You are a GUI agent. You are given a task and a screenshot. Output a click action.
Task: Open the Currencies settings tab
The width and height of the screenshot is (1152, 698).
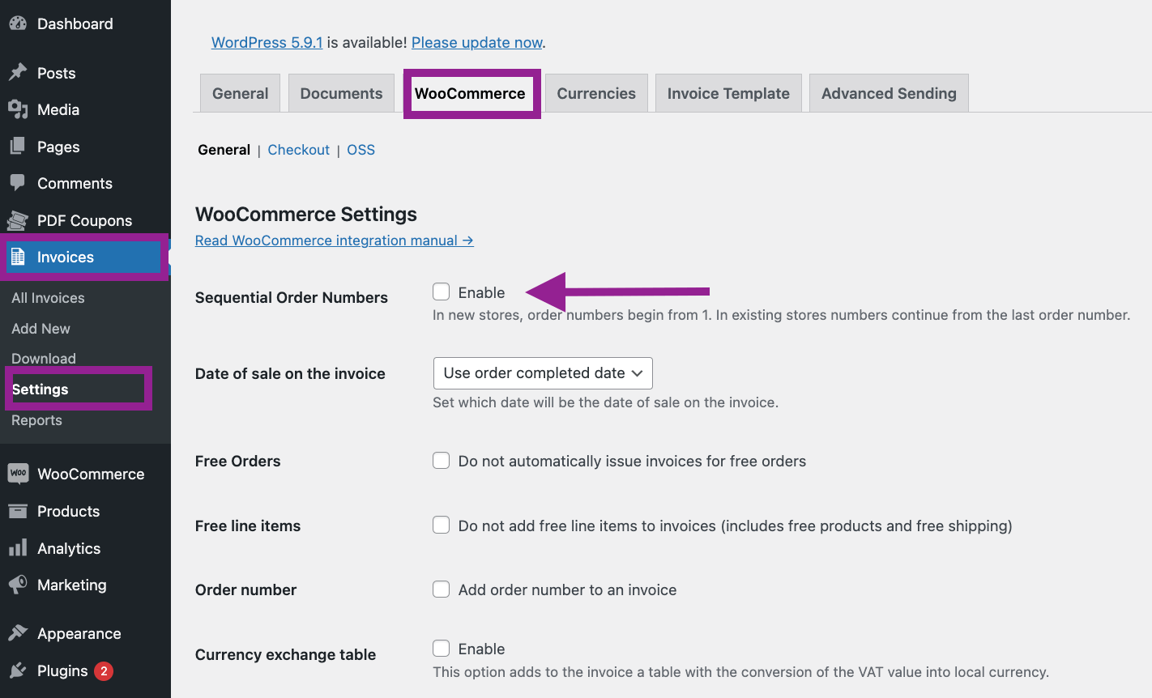pyautogui.click(x=596, y=93)
